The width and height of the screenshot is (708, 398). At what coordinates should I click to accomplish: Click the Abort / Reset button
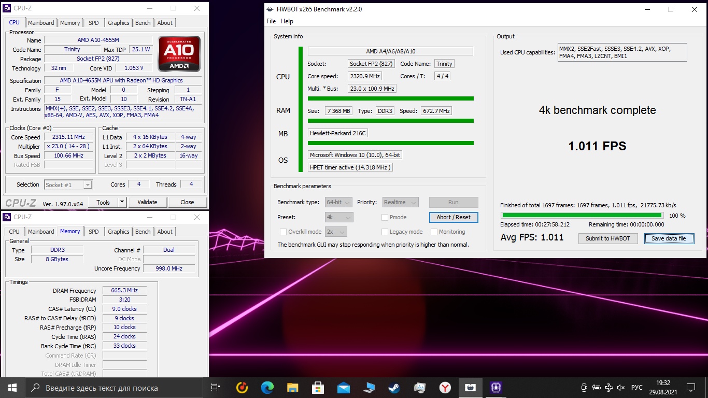point(454,217)
